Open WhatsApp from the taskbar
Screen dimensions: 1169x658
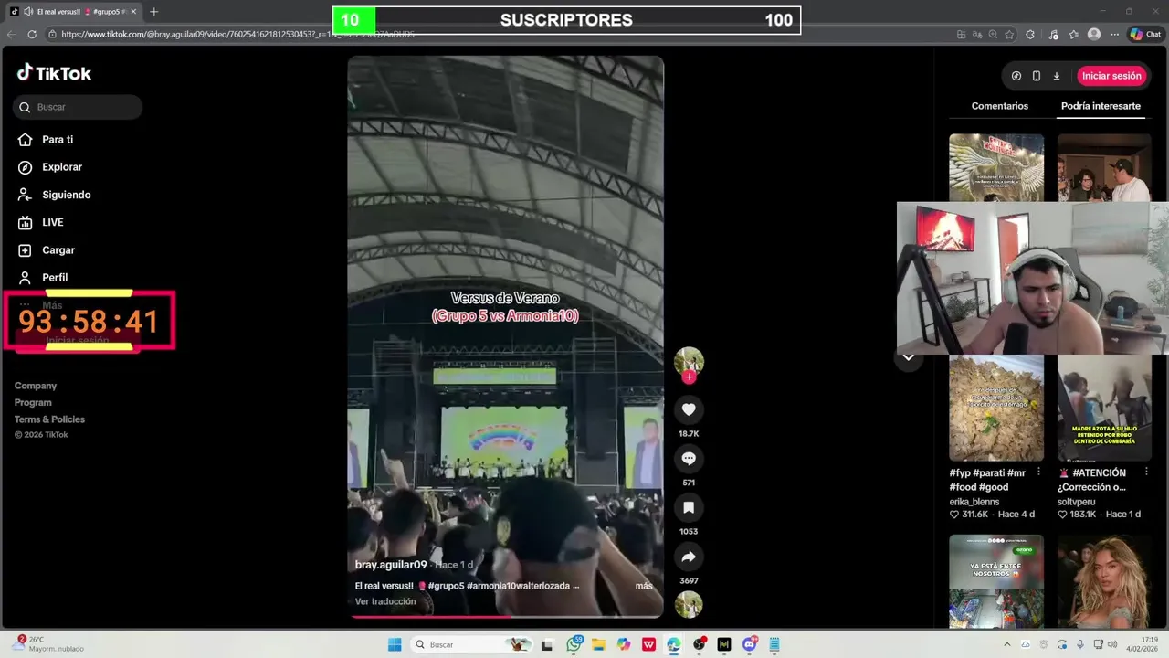point(574,644)
